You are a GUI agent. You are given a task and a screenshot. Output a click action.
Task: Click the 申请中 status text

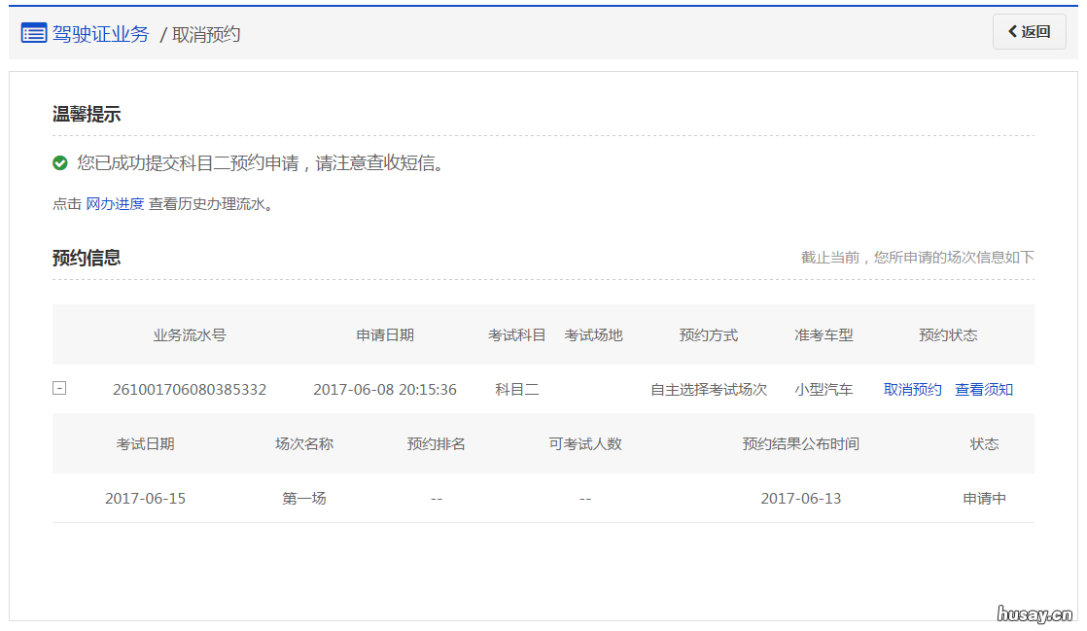pos(985,497)
